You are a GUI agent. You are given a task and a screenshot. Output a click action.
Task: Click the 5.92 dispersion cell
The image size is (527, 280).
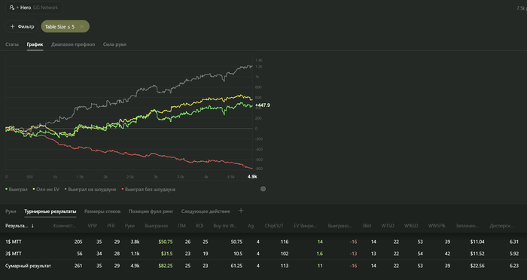[x=514, y=254]
